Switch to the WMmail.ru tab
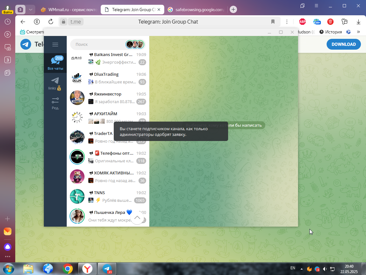This screenshot has width=366, height=275. click(x=69, y=10)
